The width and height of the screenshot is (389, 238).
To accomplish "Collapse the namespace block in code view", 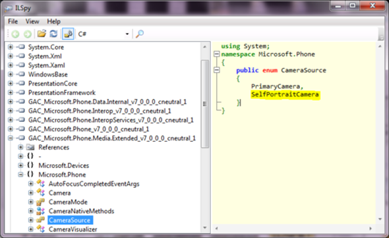I will tap(217, 54).
